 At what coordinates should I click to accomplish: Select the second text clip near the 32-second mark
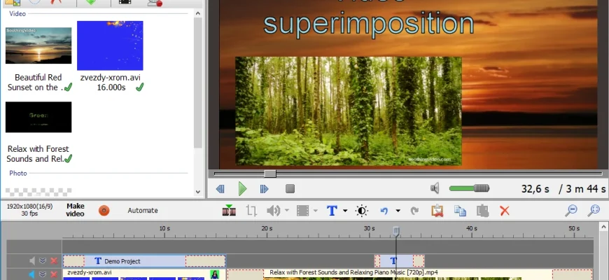399,261
